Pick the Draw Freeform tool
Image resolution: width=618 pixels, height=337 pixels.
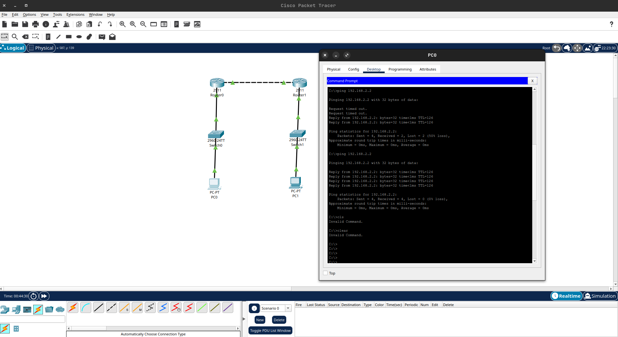(x=89, y=37)
